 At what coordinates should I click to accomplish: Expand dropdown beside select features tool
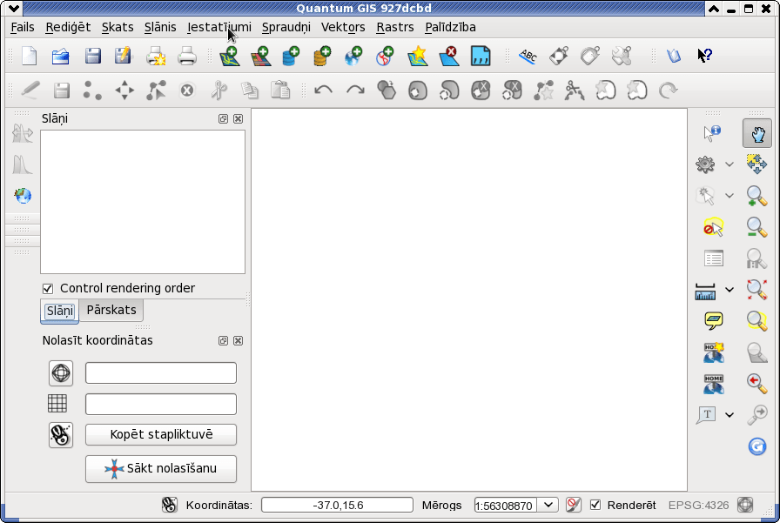point(730,196)
